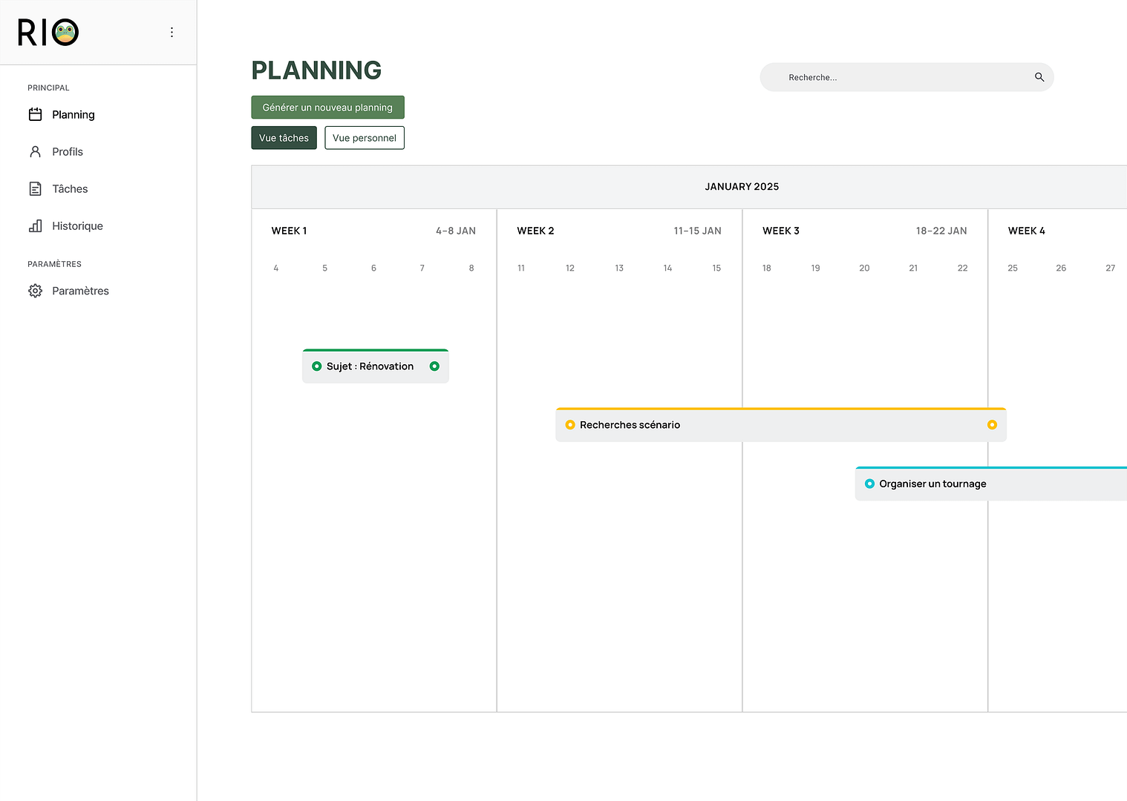This screenshot has width=1127, height=801.
Task: Click inside the Recherche search field
Action: click(x=891, y=76)
